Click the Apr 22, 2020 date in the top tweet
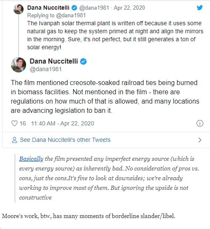The height and width of the screenshot is (229, 210). pos(129,8)
